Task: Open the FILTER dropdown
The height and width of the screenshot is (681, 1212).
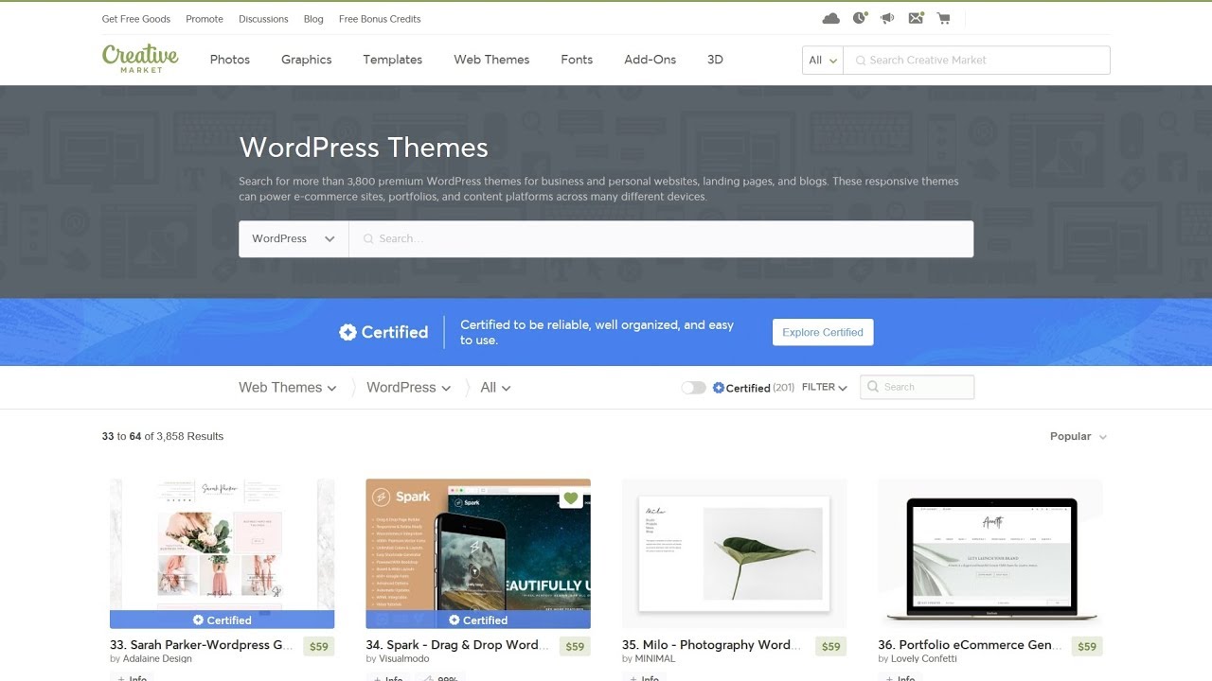Action: point(824,388)
